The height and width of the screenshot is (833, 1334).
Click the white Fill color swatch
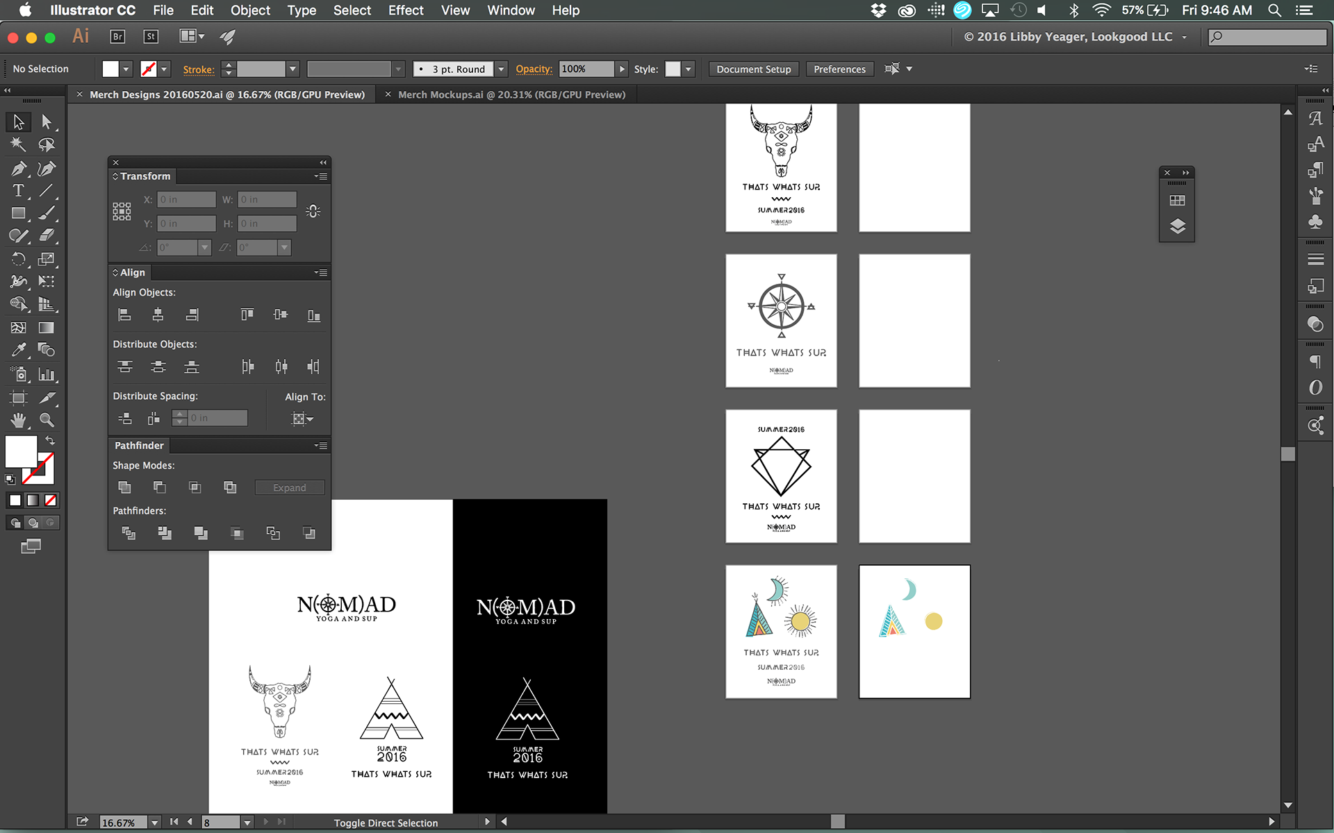(21, 452)
